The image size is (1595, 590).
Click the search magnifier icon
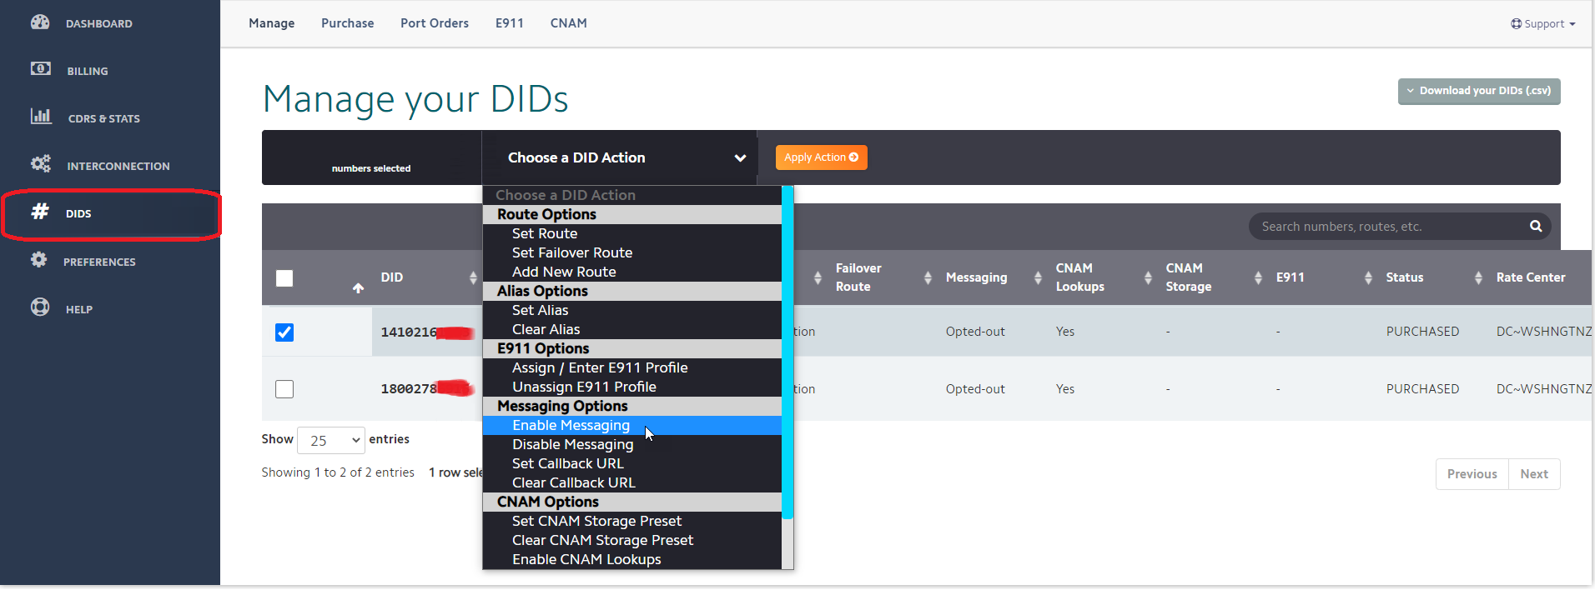(x=1535, y=227)
